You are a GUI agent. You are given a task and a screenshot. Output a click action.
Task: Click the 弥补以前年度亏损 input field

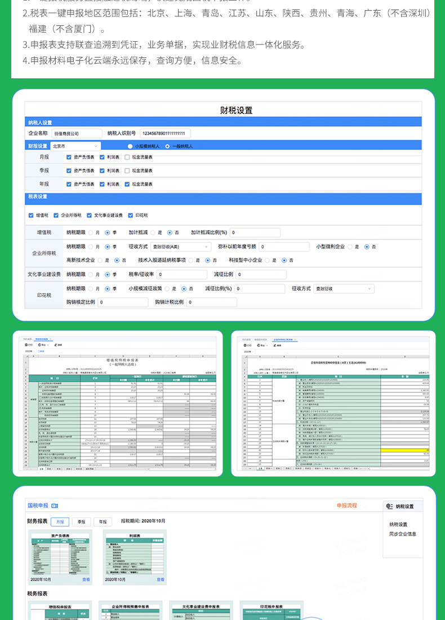pyautogui.click(x=284, y=247)
